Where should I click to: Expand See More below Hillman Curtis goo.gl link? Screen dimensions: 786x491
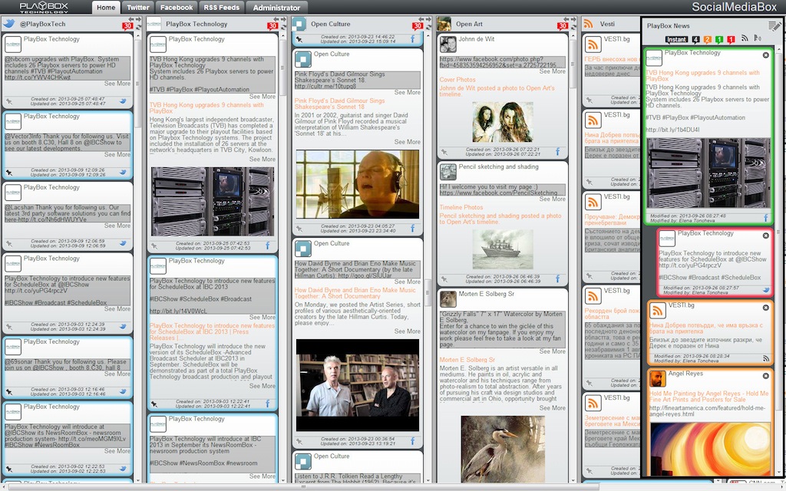click(x=407, y=282)
